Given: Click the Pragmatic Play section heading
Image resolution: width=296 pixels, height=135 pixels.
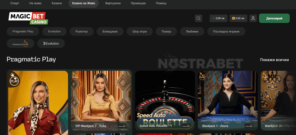Looking at the screenshot, I should click(31, 59).
